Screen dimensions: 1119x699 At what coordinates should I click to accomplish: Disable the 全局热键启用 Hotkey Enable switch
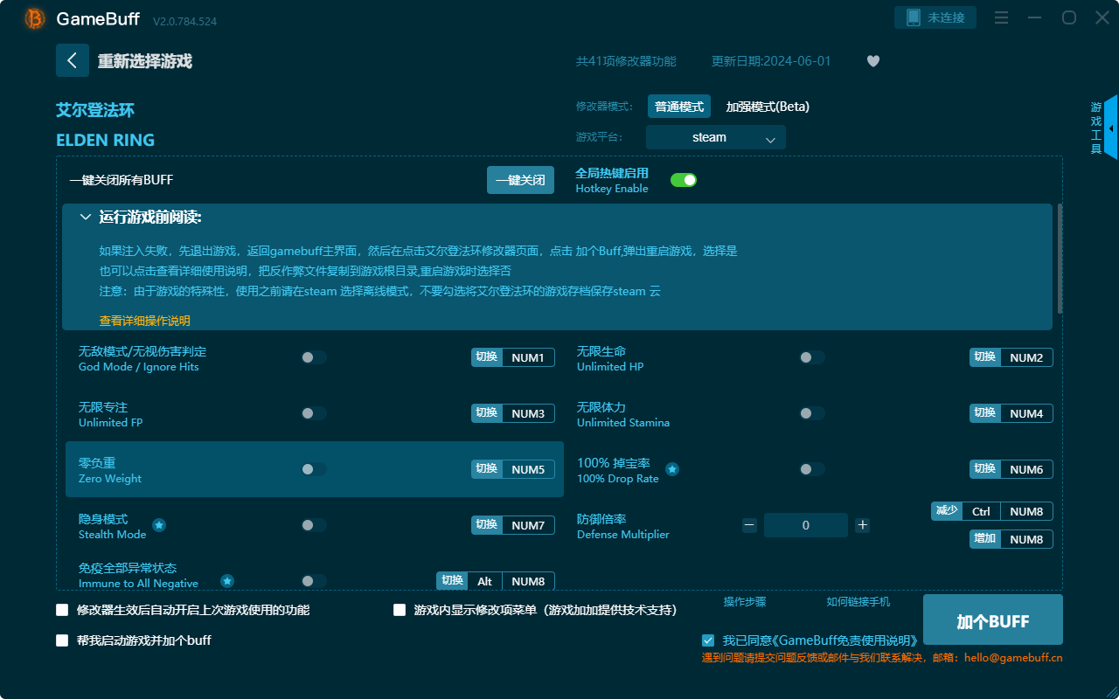pos(683,179)
